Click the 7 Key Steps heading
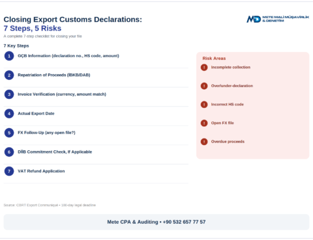The width and height of the screenshot is (313, 240). coord(16,46)
